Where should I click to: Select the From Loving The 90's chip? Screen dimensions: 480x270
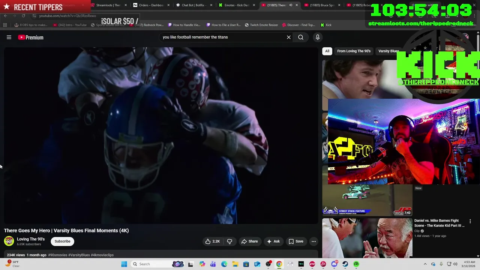[x=354, y=51]
